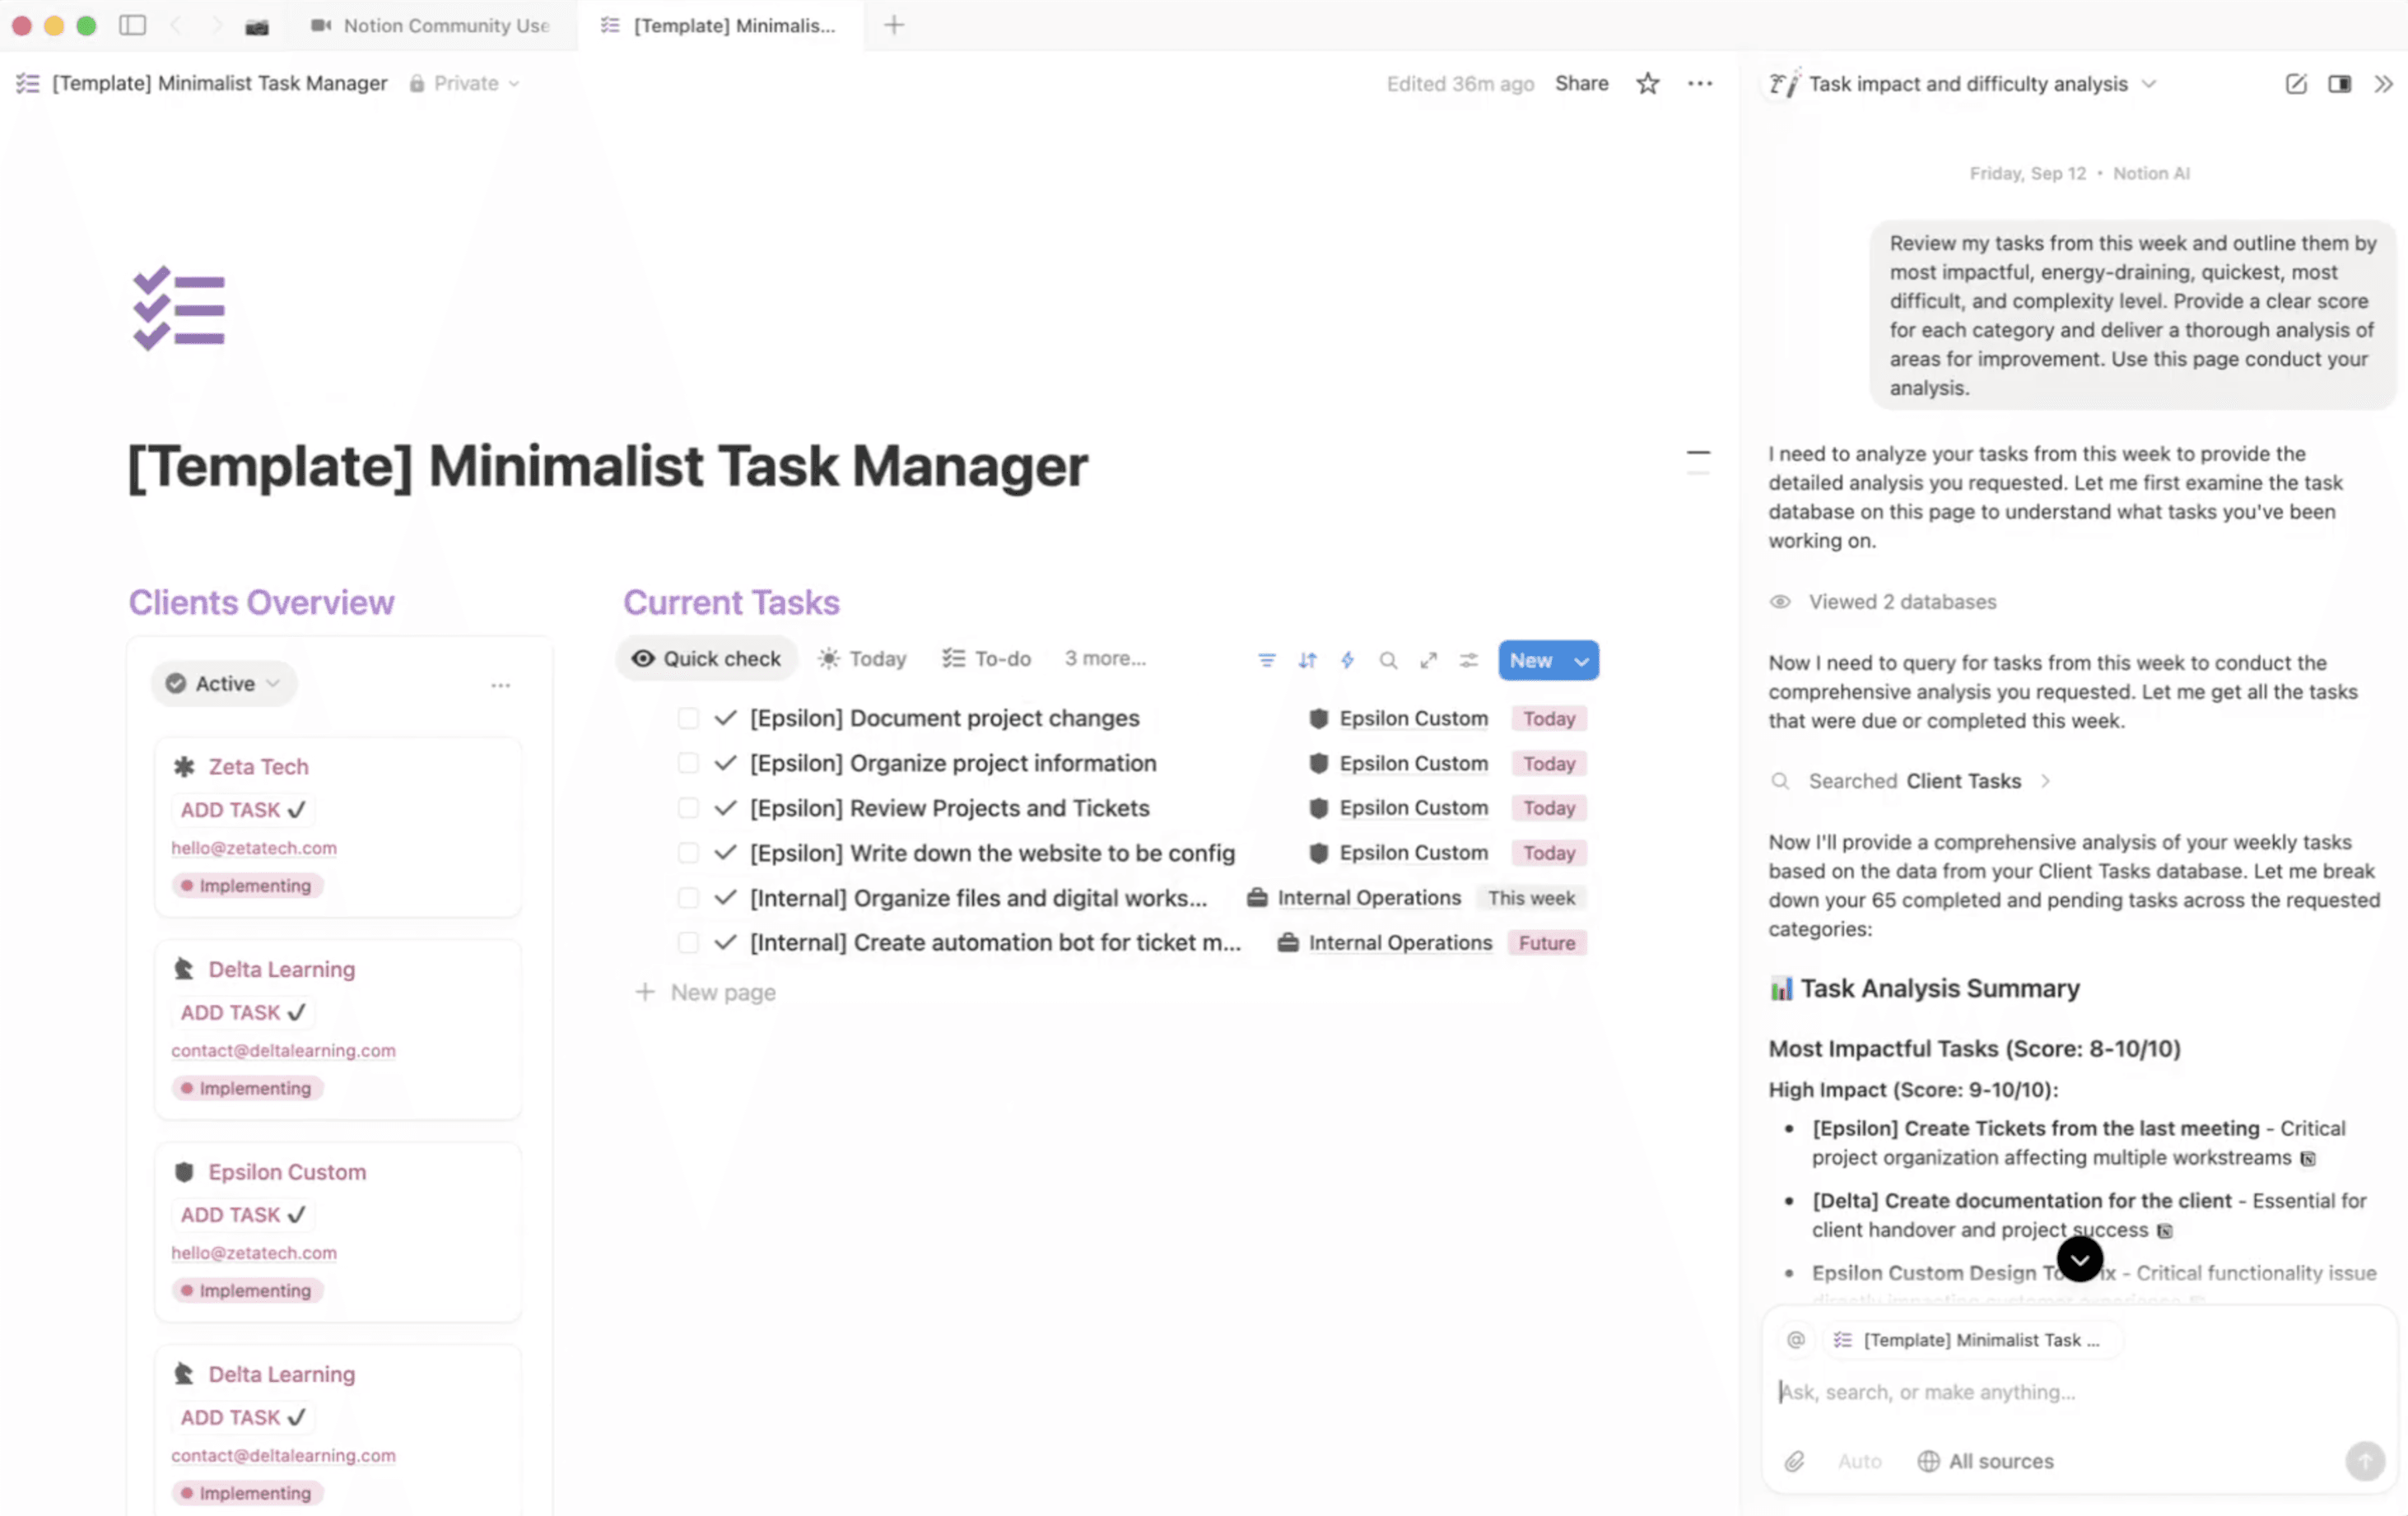Expand the arrow next to the New button
2408x1516 pixels.
1581,661
